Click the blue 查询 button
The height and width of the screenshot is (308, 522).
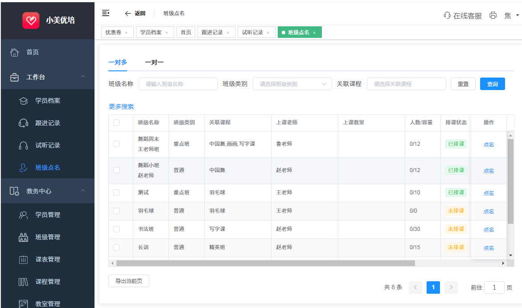(x=492, y=84)
